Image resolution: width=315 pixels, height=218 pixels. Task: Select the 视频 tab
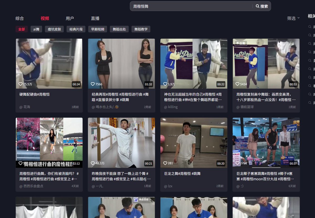pos(45,18)
